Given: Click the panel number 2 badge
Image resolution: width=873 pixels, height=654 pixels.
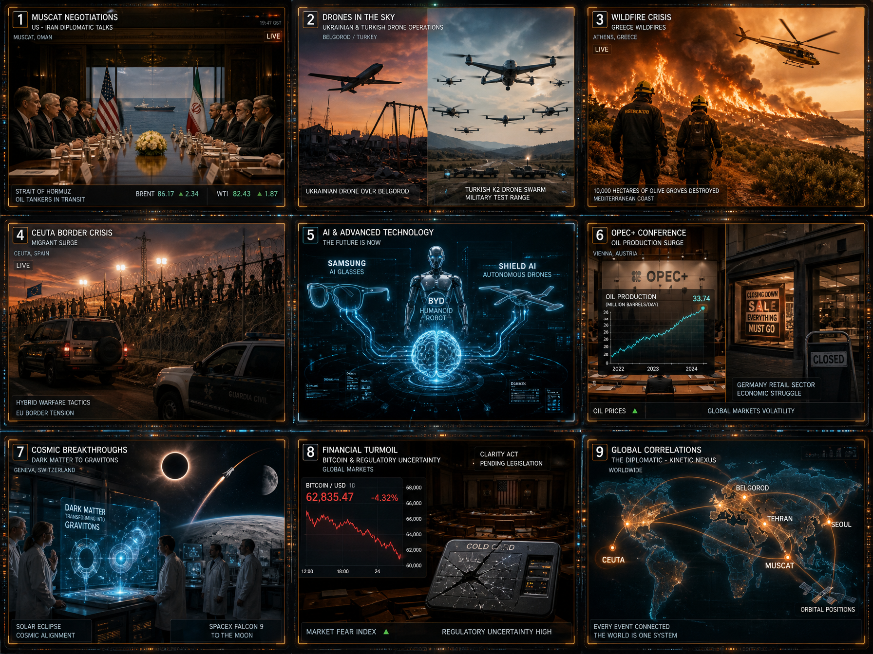Looking at the screenshot, I should [x=310, y=19].
